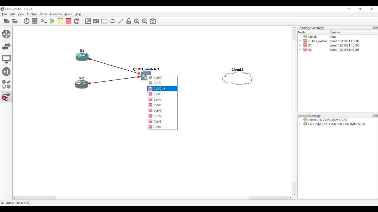The image size is (378, 212).
Task: Take a screenshot with camera icon
Action: pos(153,21)
